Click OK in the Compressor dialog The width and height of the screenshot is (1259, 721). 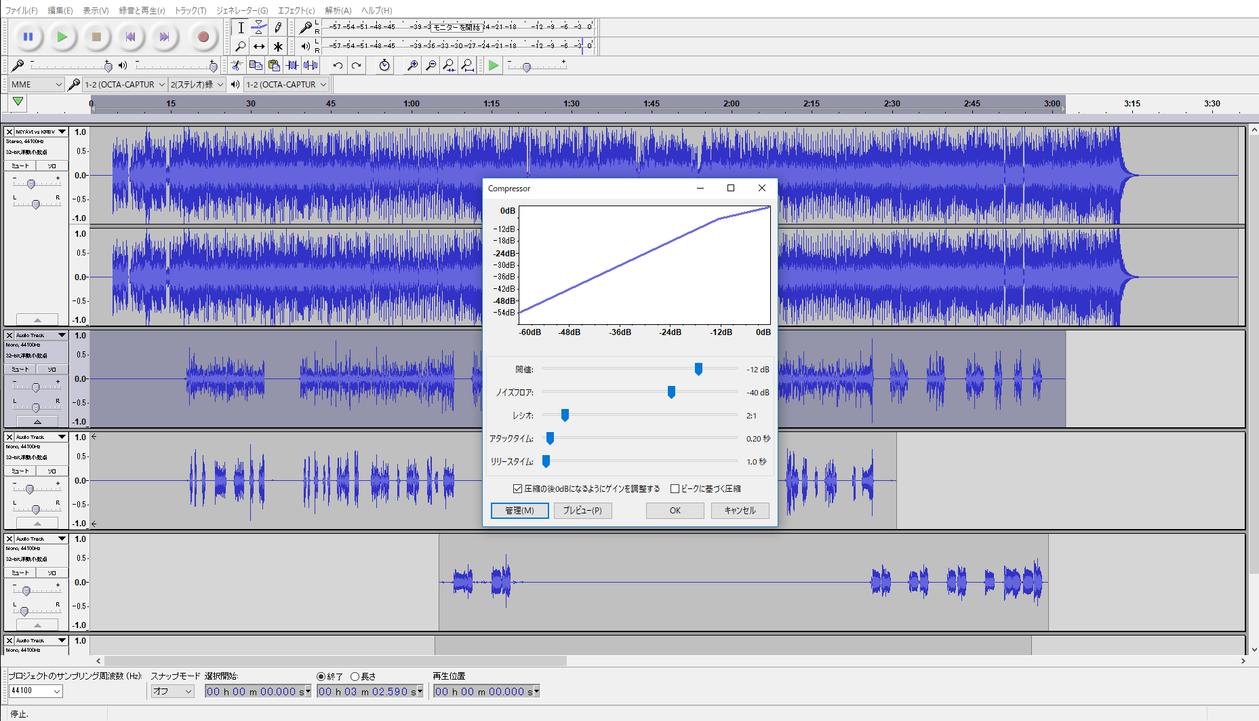tap(675, 511)
